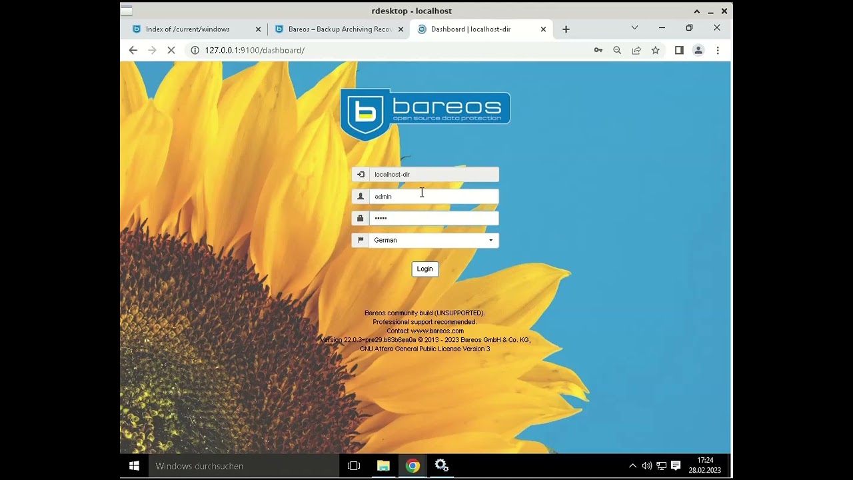Toggle the browser side panel

[x=679, y=50]
